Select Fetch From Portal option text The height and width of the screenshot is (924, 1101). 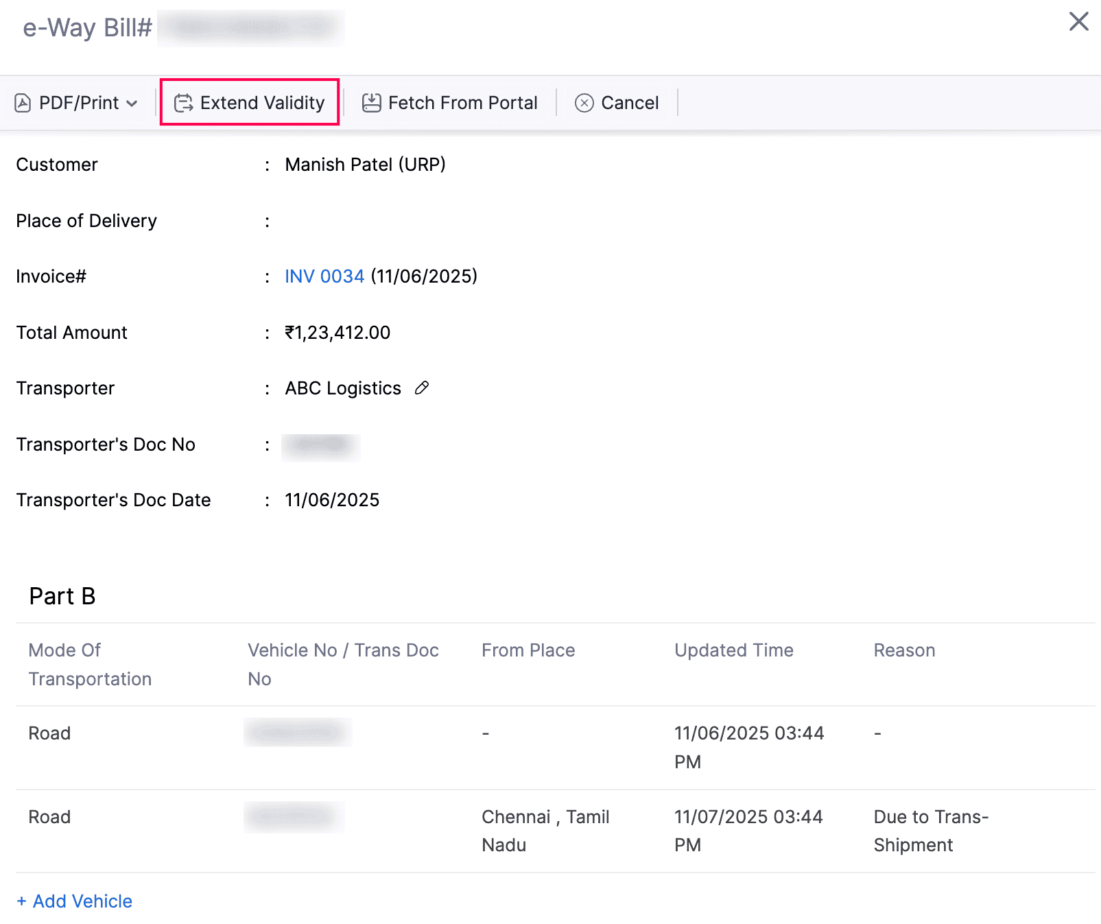tap(462, 103)
